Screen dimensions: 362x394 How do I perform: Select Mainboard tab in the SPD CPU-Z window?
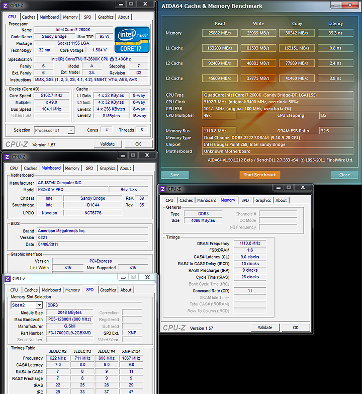coord(51,290)
